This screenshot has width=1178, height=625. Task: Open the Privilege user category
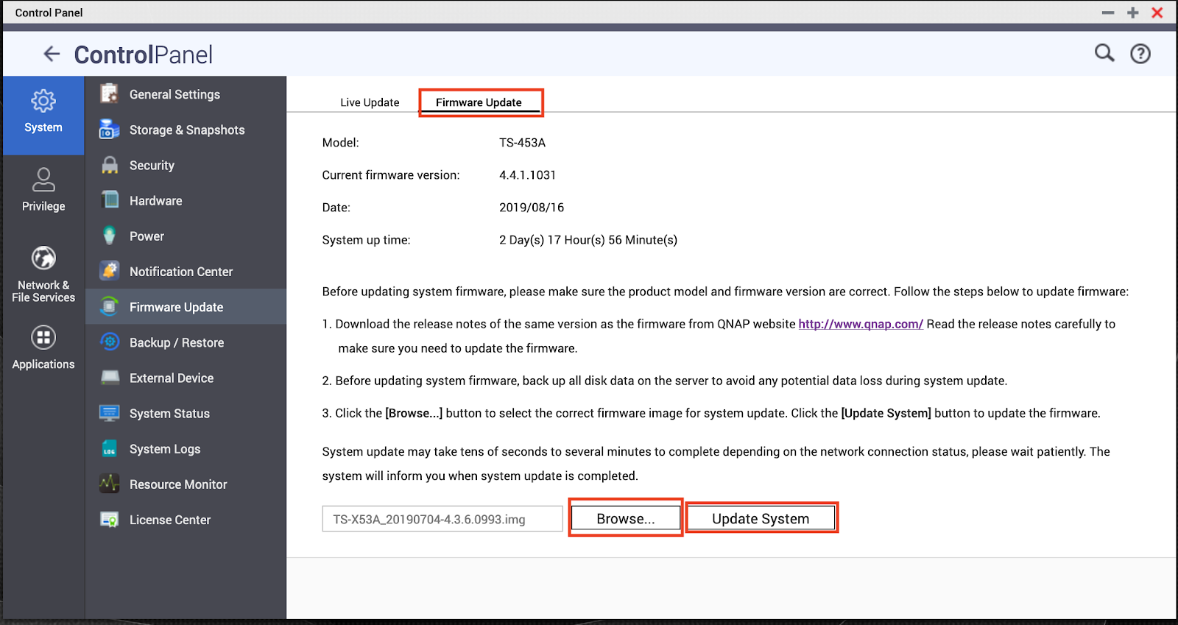click(43, 190)
